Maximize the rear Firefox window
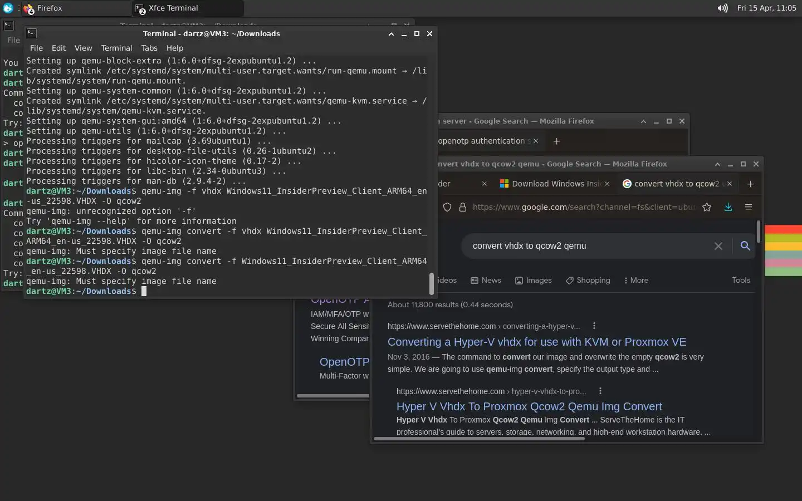Viewport: 802px width, 501px height. coord(669,121)
